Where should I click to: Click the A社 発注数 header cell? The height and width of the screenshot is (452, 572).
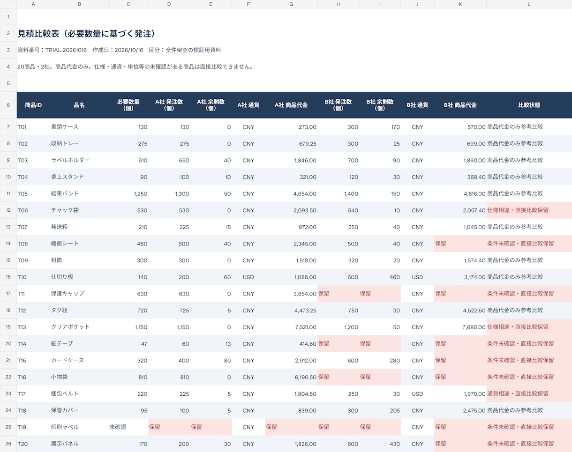tap(169, 105)
